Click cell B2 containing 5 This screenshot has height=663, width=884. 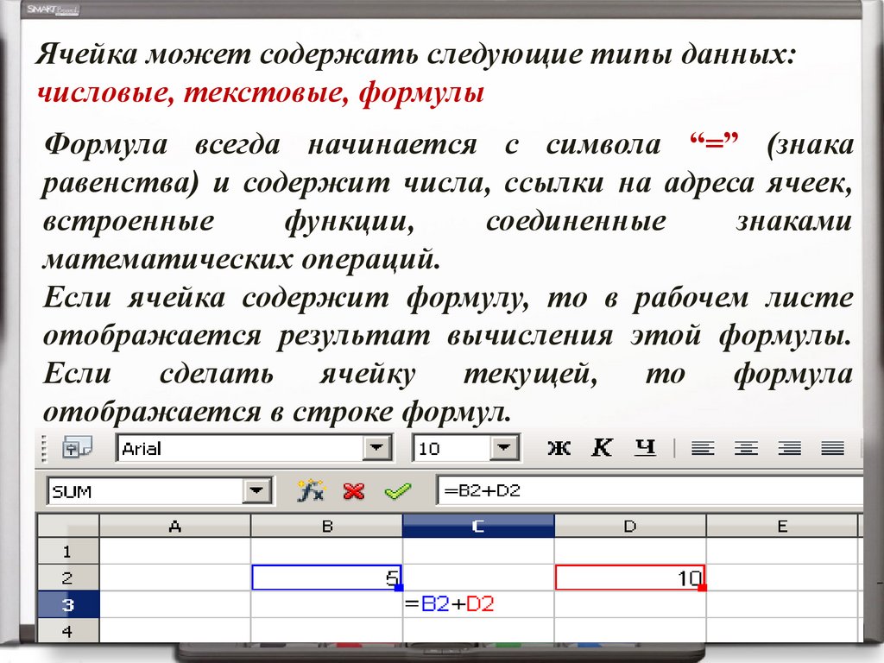327,578
